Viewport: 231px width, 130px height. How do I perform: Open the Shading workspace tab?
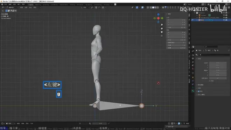point(72,5)
